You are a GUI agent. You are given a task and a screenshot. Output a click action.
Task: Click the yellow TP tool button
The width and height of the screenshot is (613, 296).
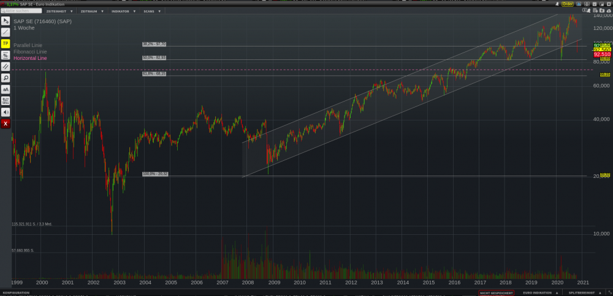(6, 43)
